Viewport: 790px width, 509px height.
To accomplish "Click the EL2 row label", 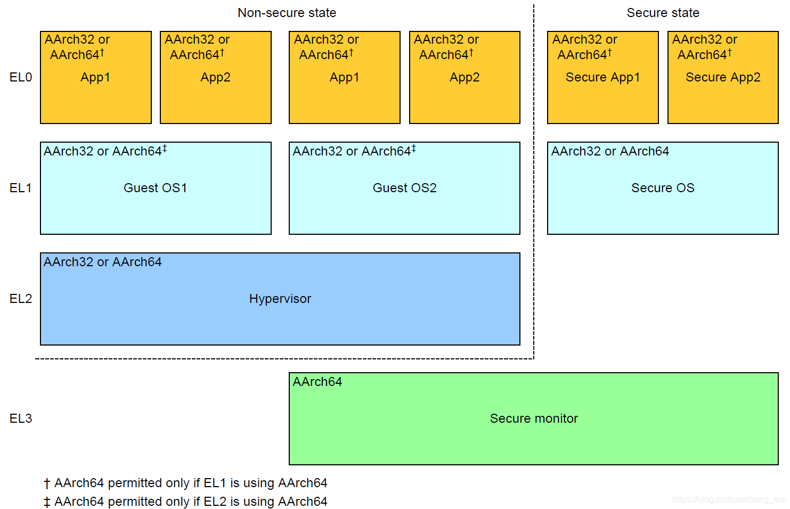I will pos(21,299).
